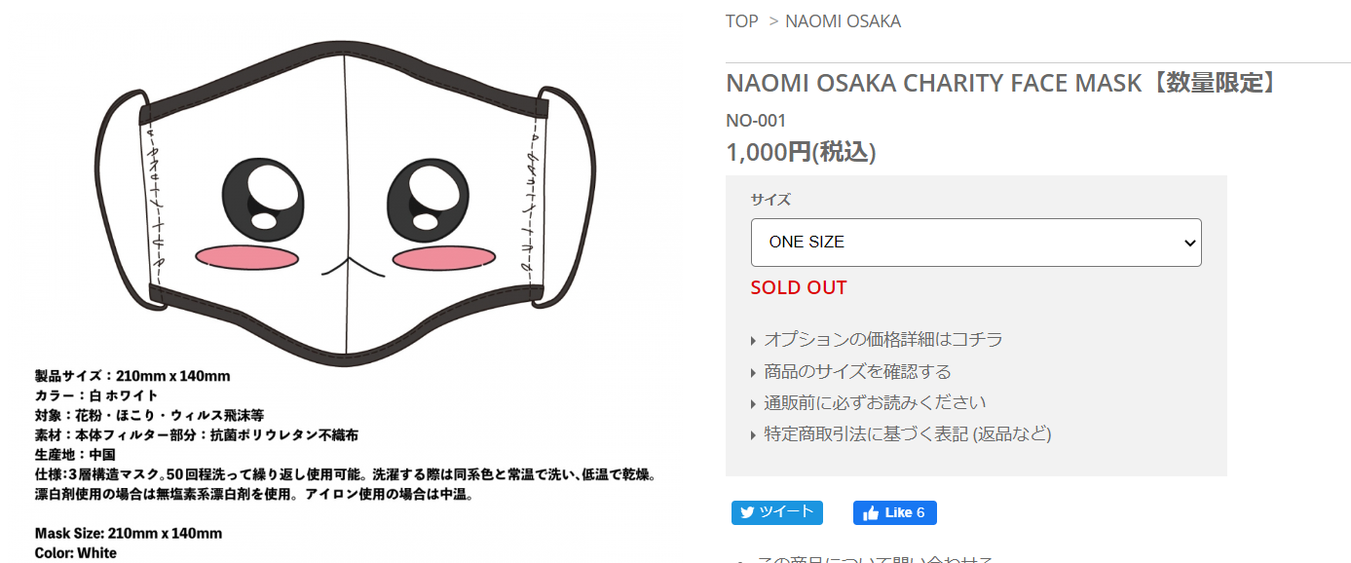This screenshot has height=563, width=1351.
Task: Click the triangle marker beside 特定商取引法に基づく表記
Action: pos(751,434)
